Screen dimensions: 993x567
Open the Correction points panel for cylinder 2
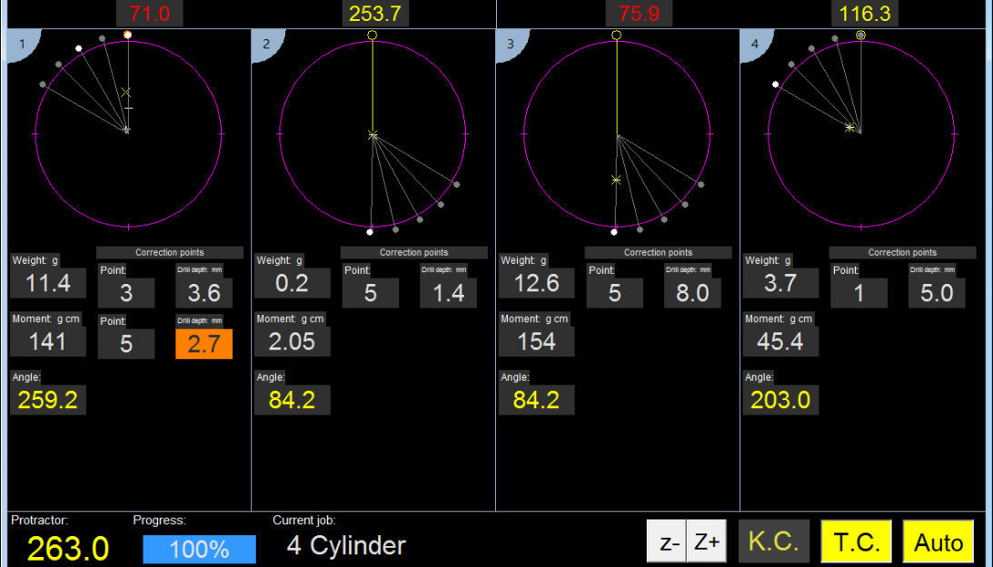[x=414, y=252]
